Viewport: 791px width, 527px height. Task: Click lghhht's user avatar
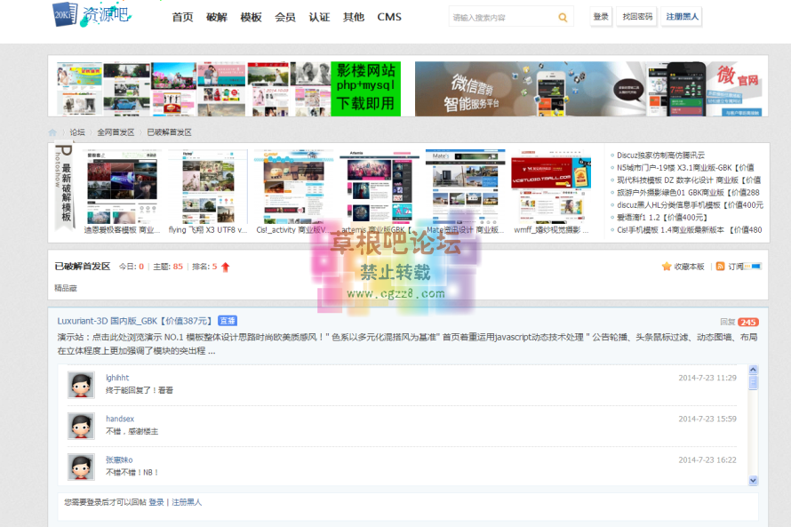[81, 385]
